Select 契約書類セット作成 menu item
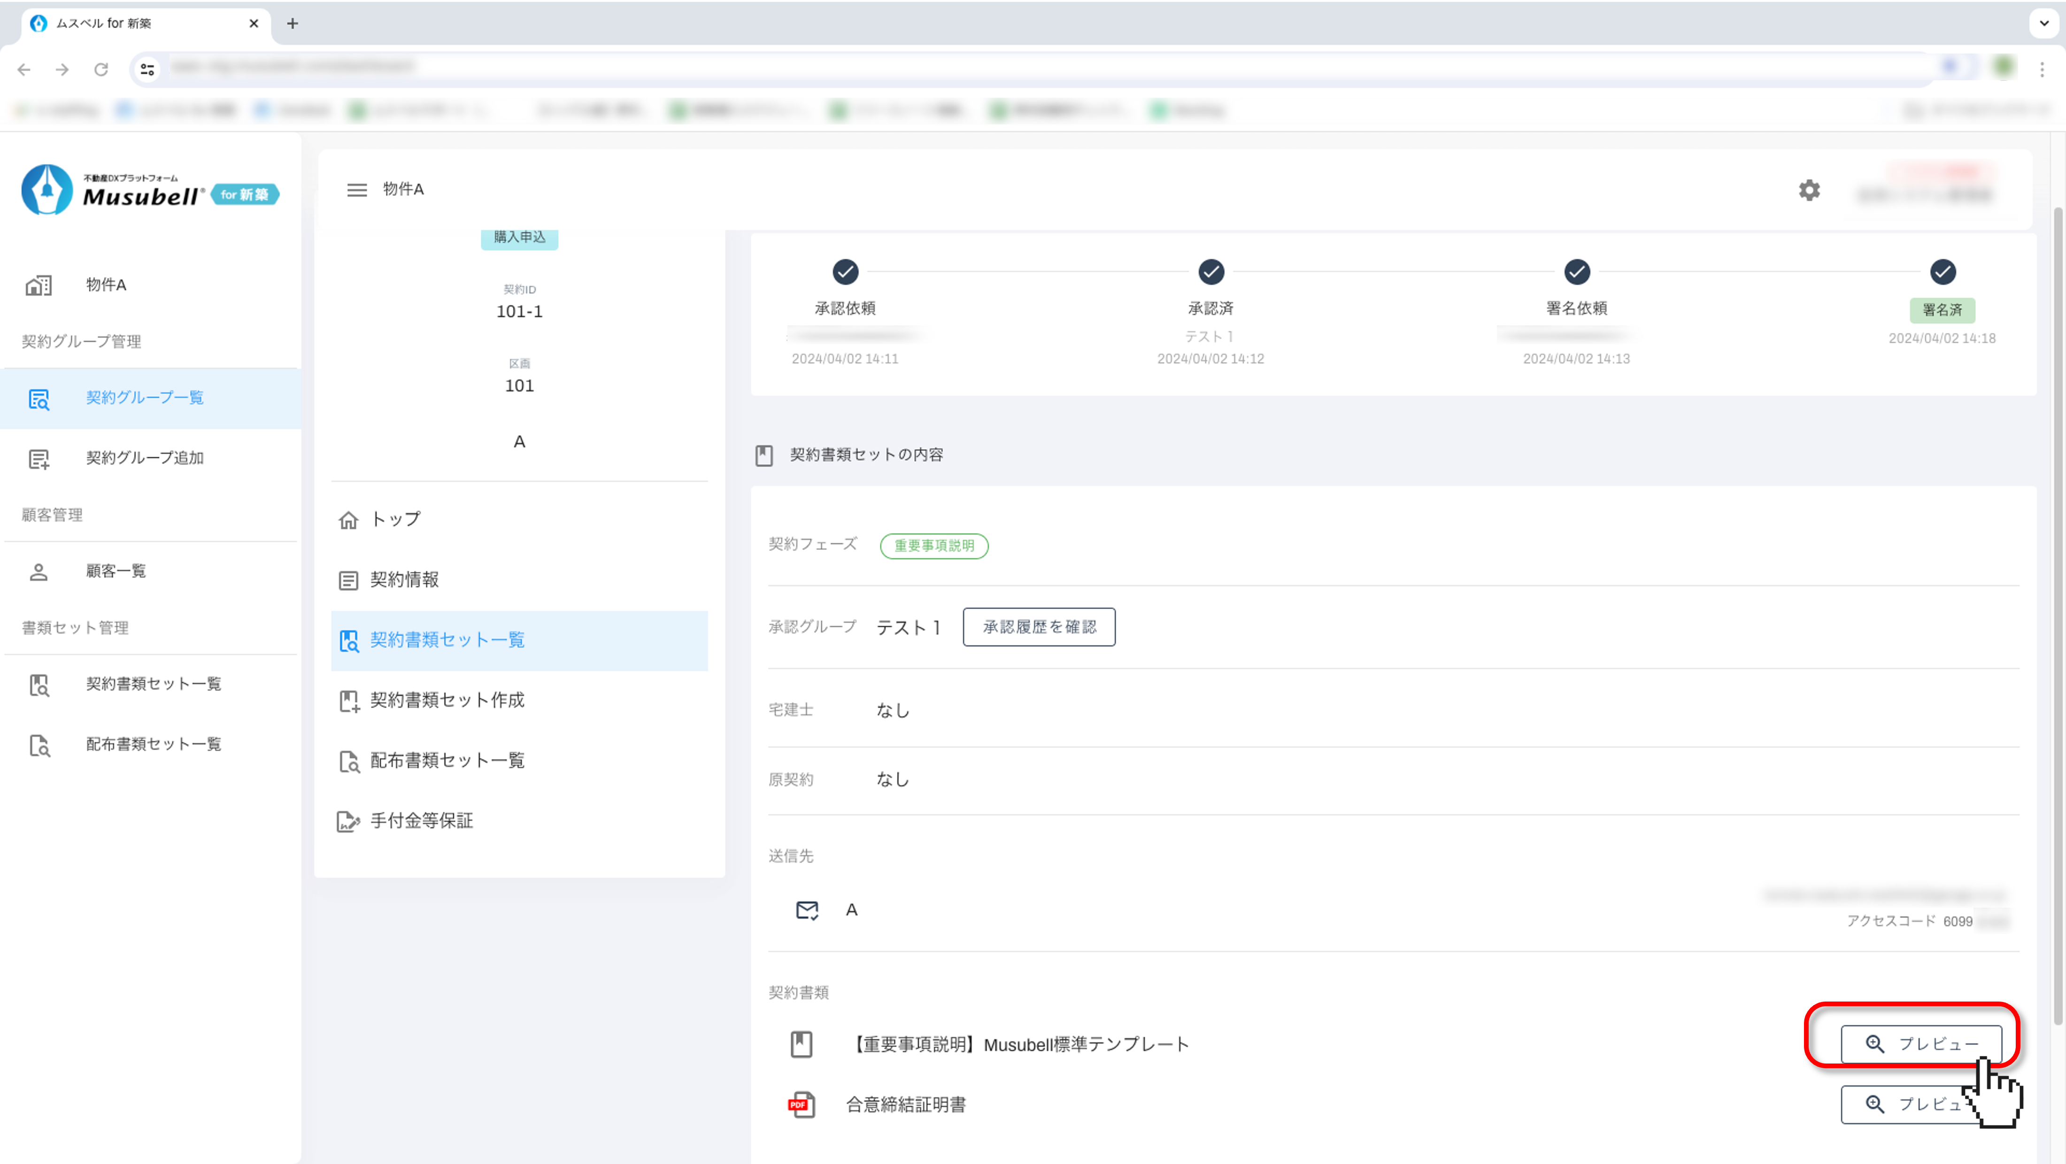The height and width of the screenshot is (1164, 2066). [447, 701]
